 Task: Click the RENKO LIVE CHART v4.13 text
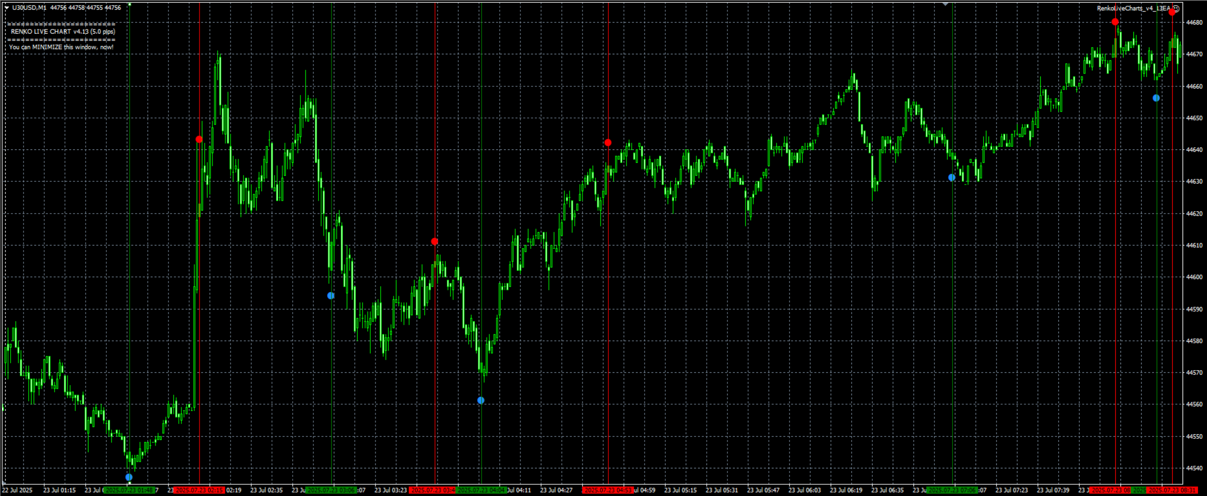click(x=63, y=32)
